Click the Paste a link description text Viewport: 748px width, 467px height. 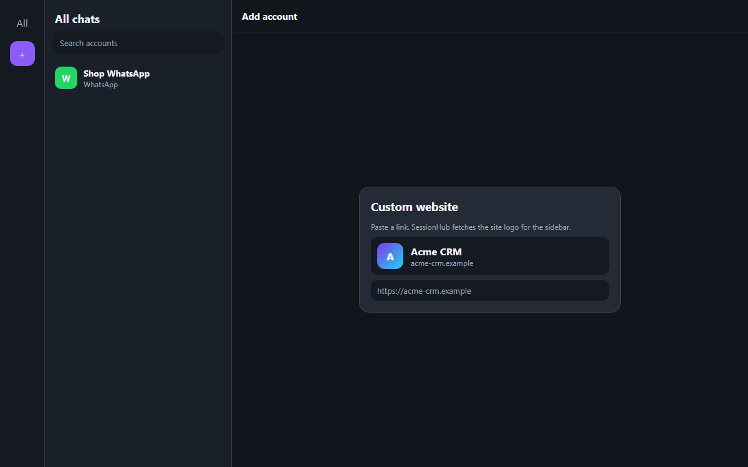pos(471,227)
